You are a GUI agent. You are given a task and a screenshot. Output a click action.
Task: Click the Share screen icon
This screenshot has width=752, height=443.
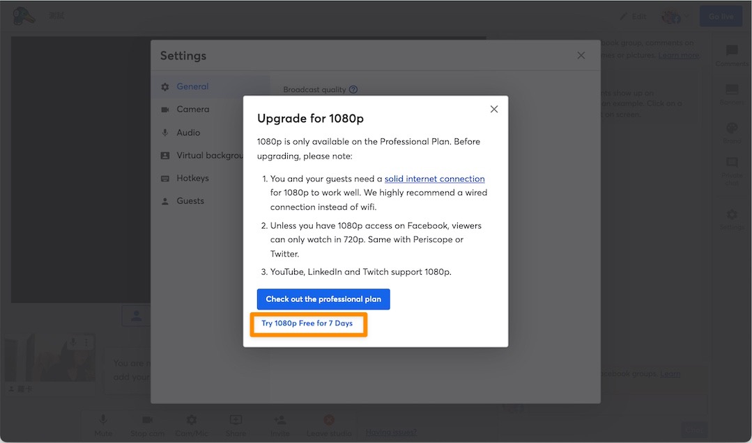[x=236, y=420]
